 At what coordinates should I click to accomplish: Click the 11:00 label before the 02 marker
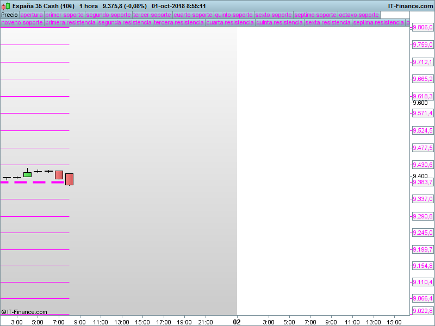point(101,322)
